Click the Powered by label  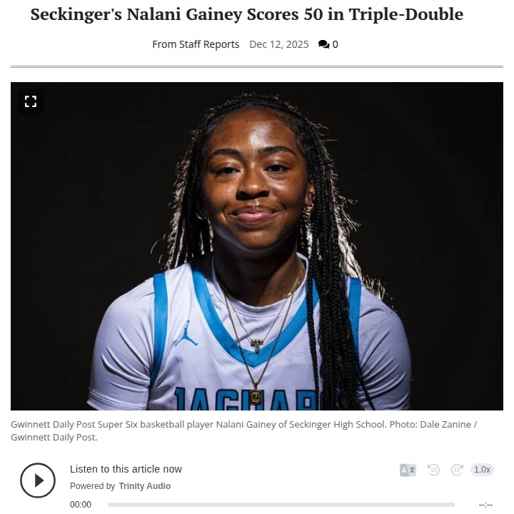pos(92,486)
